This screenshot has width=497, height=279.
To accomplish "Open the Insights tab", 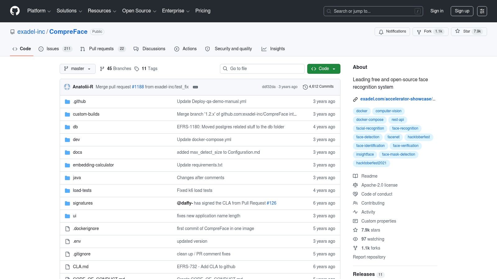I will pyautogui.click(x=273, y=49).
